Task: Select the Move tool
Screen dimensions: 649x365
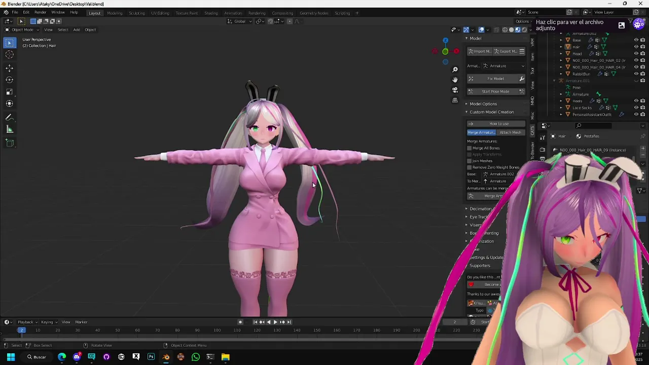Action: [x=10, y=68]
